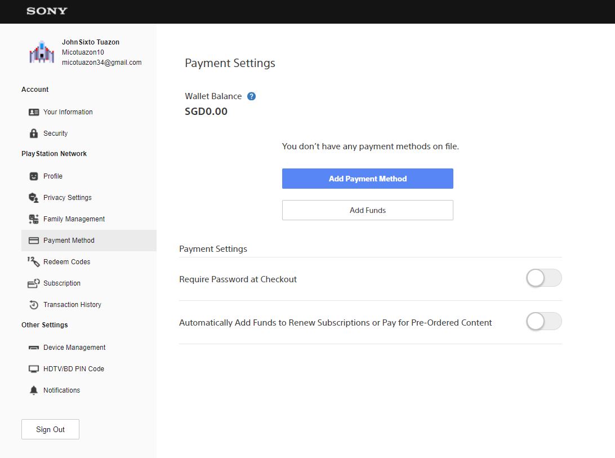The height and width of the screenshot is (458, 615).
Task: Enable Require Password at Checkout
Action: pos(543,278)
